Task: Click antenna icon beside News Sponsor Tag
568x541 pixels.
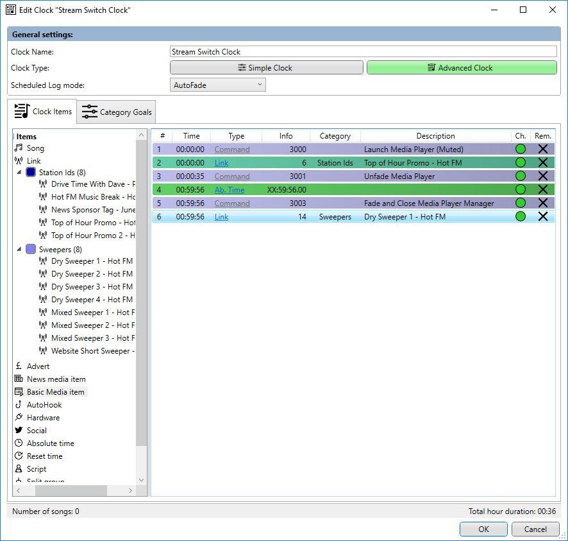Action: [43, 210]
